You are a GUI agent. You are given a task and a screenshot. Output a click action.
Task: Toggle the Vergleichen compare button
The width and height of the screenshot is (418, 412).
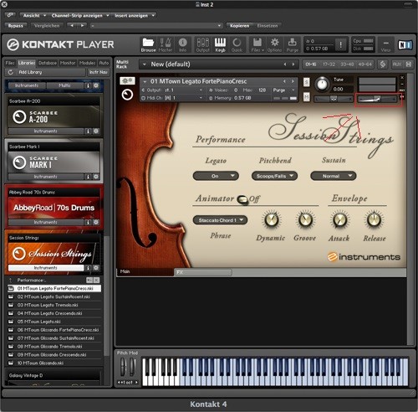[47, 26]
